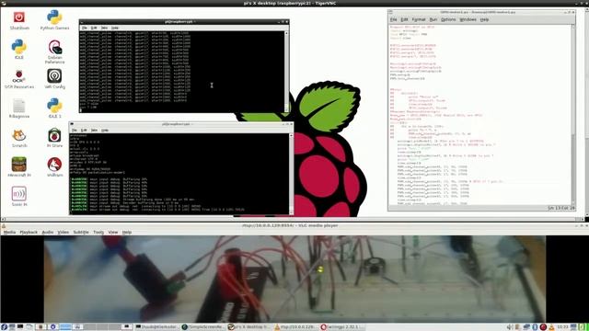Click the volume speaker icon in system tray
589x331 pixels.
pyautogui.click(x=510, y=327)
